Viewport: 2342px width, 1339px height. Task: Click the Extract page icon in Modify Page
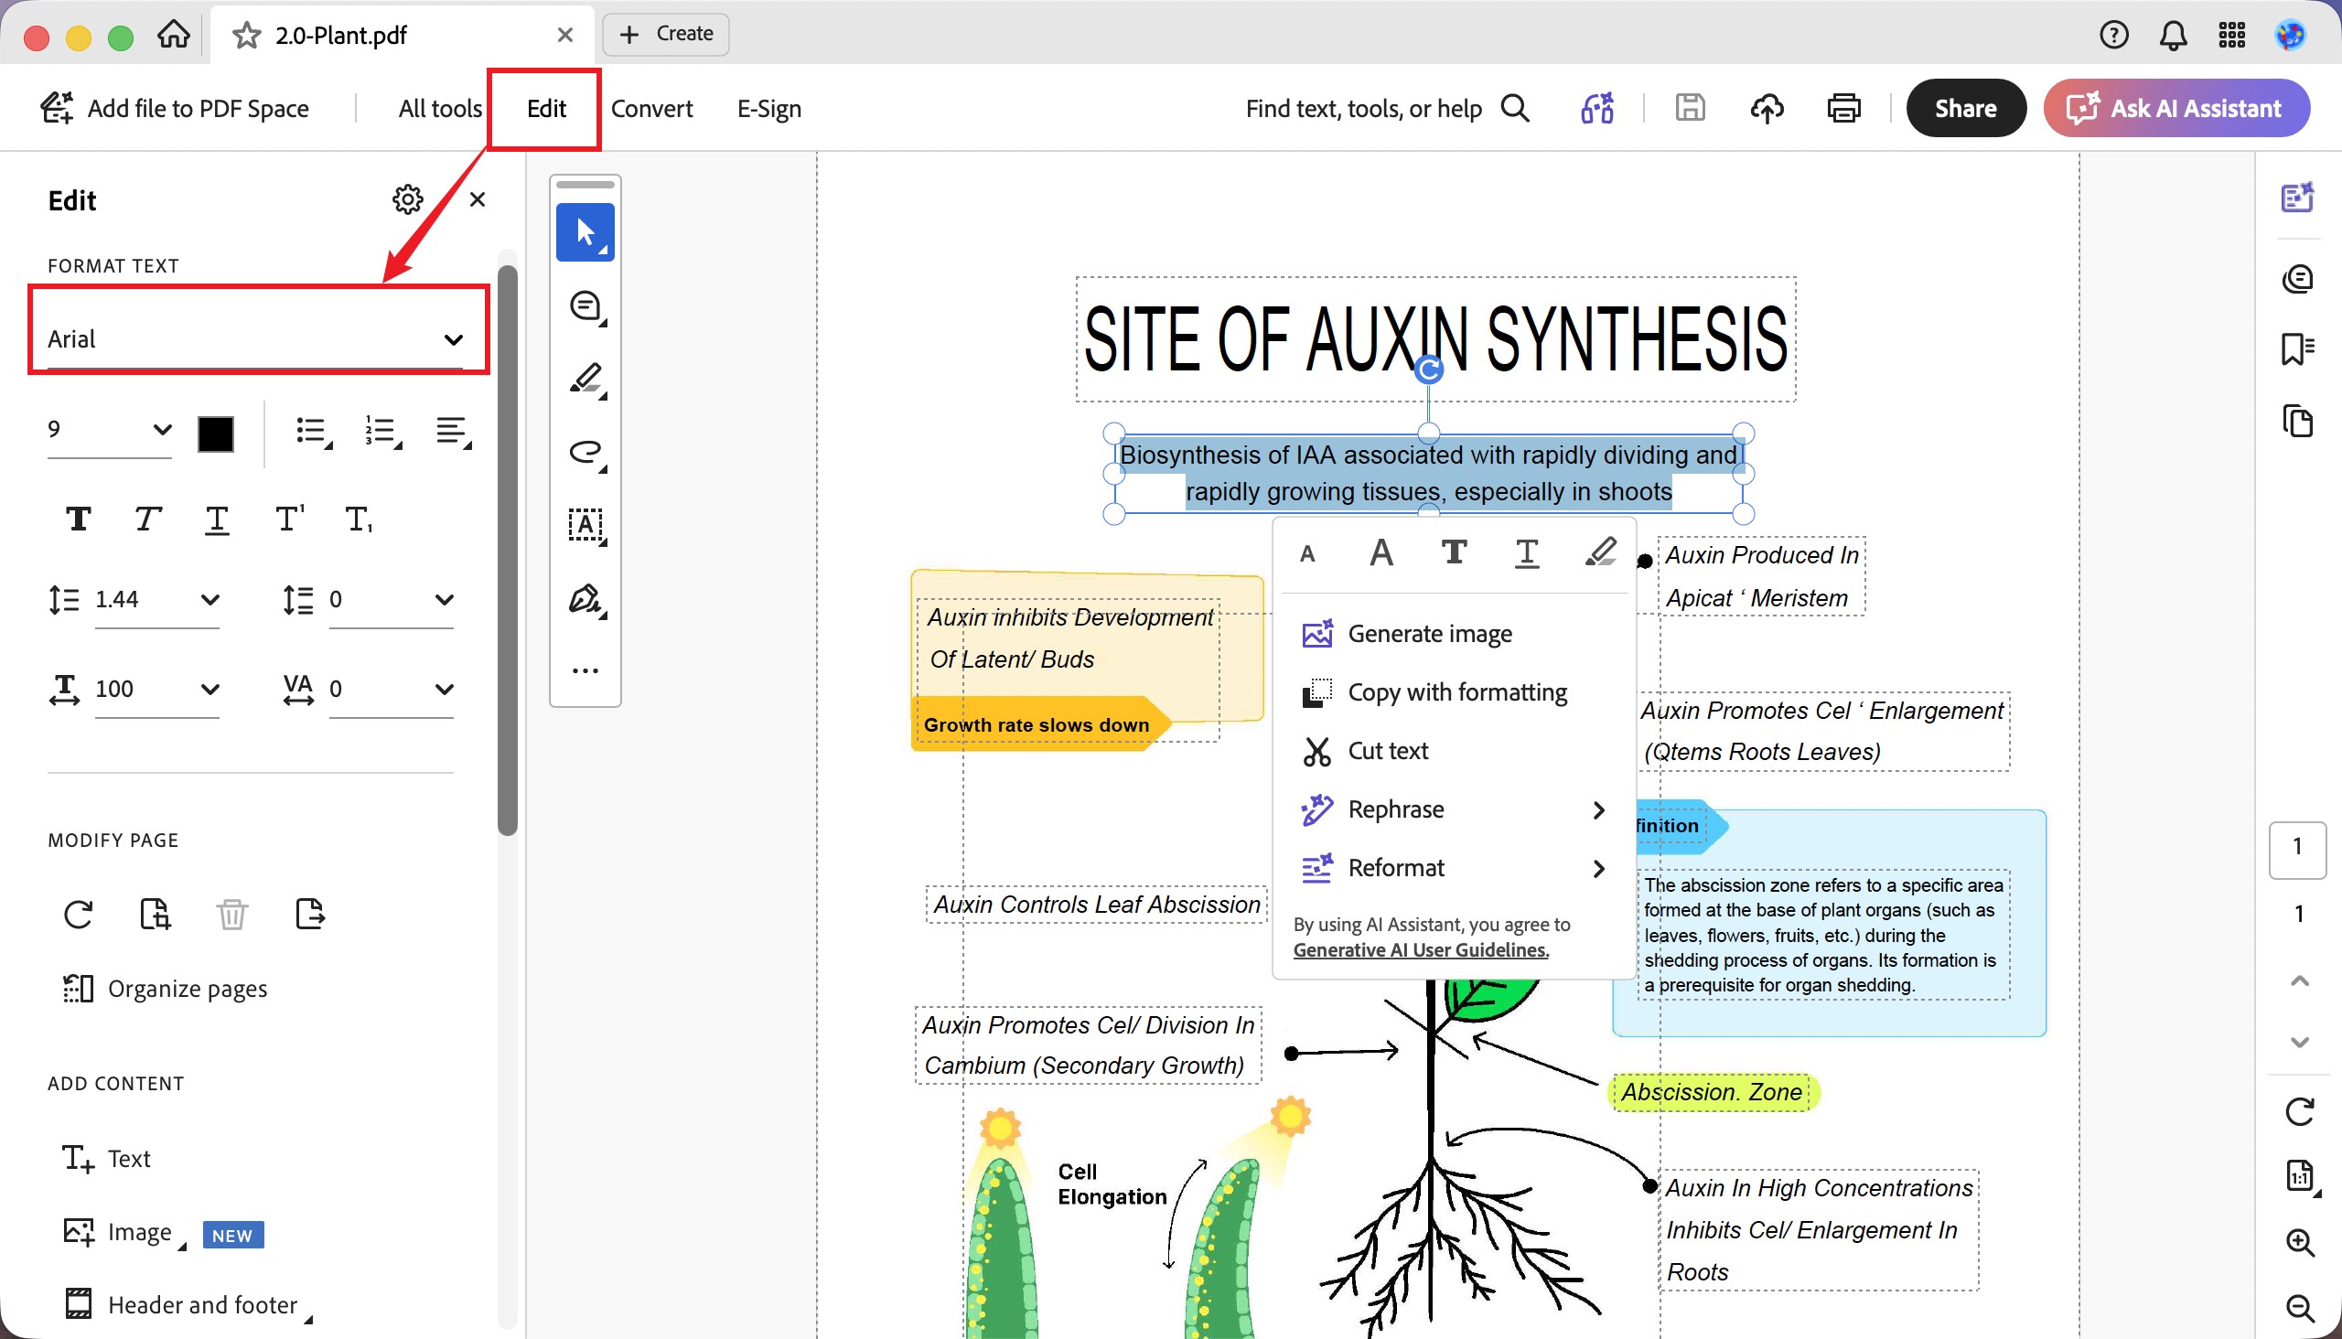(310, 914)
